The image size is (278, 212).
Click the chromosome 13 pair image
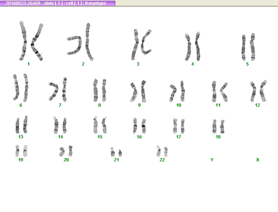tap(22, 125)
